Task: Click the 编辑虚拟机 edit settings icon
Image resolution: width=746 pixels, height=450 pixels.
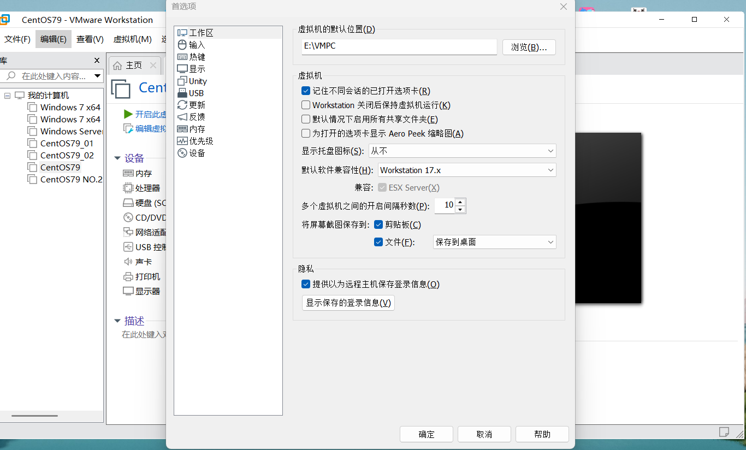Action: (x=128, y=128)
